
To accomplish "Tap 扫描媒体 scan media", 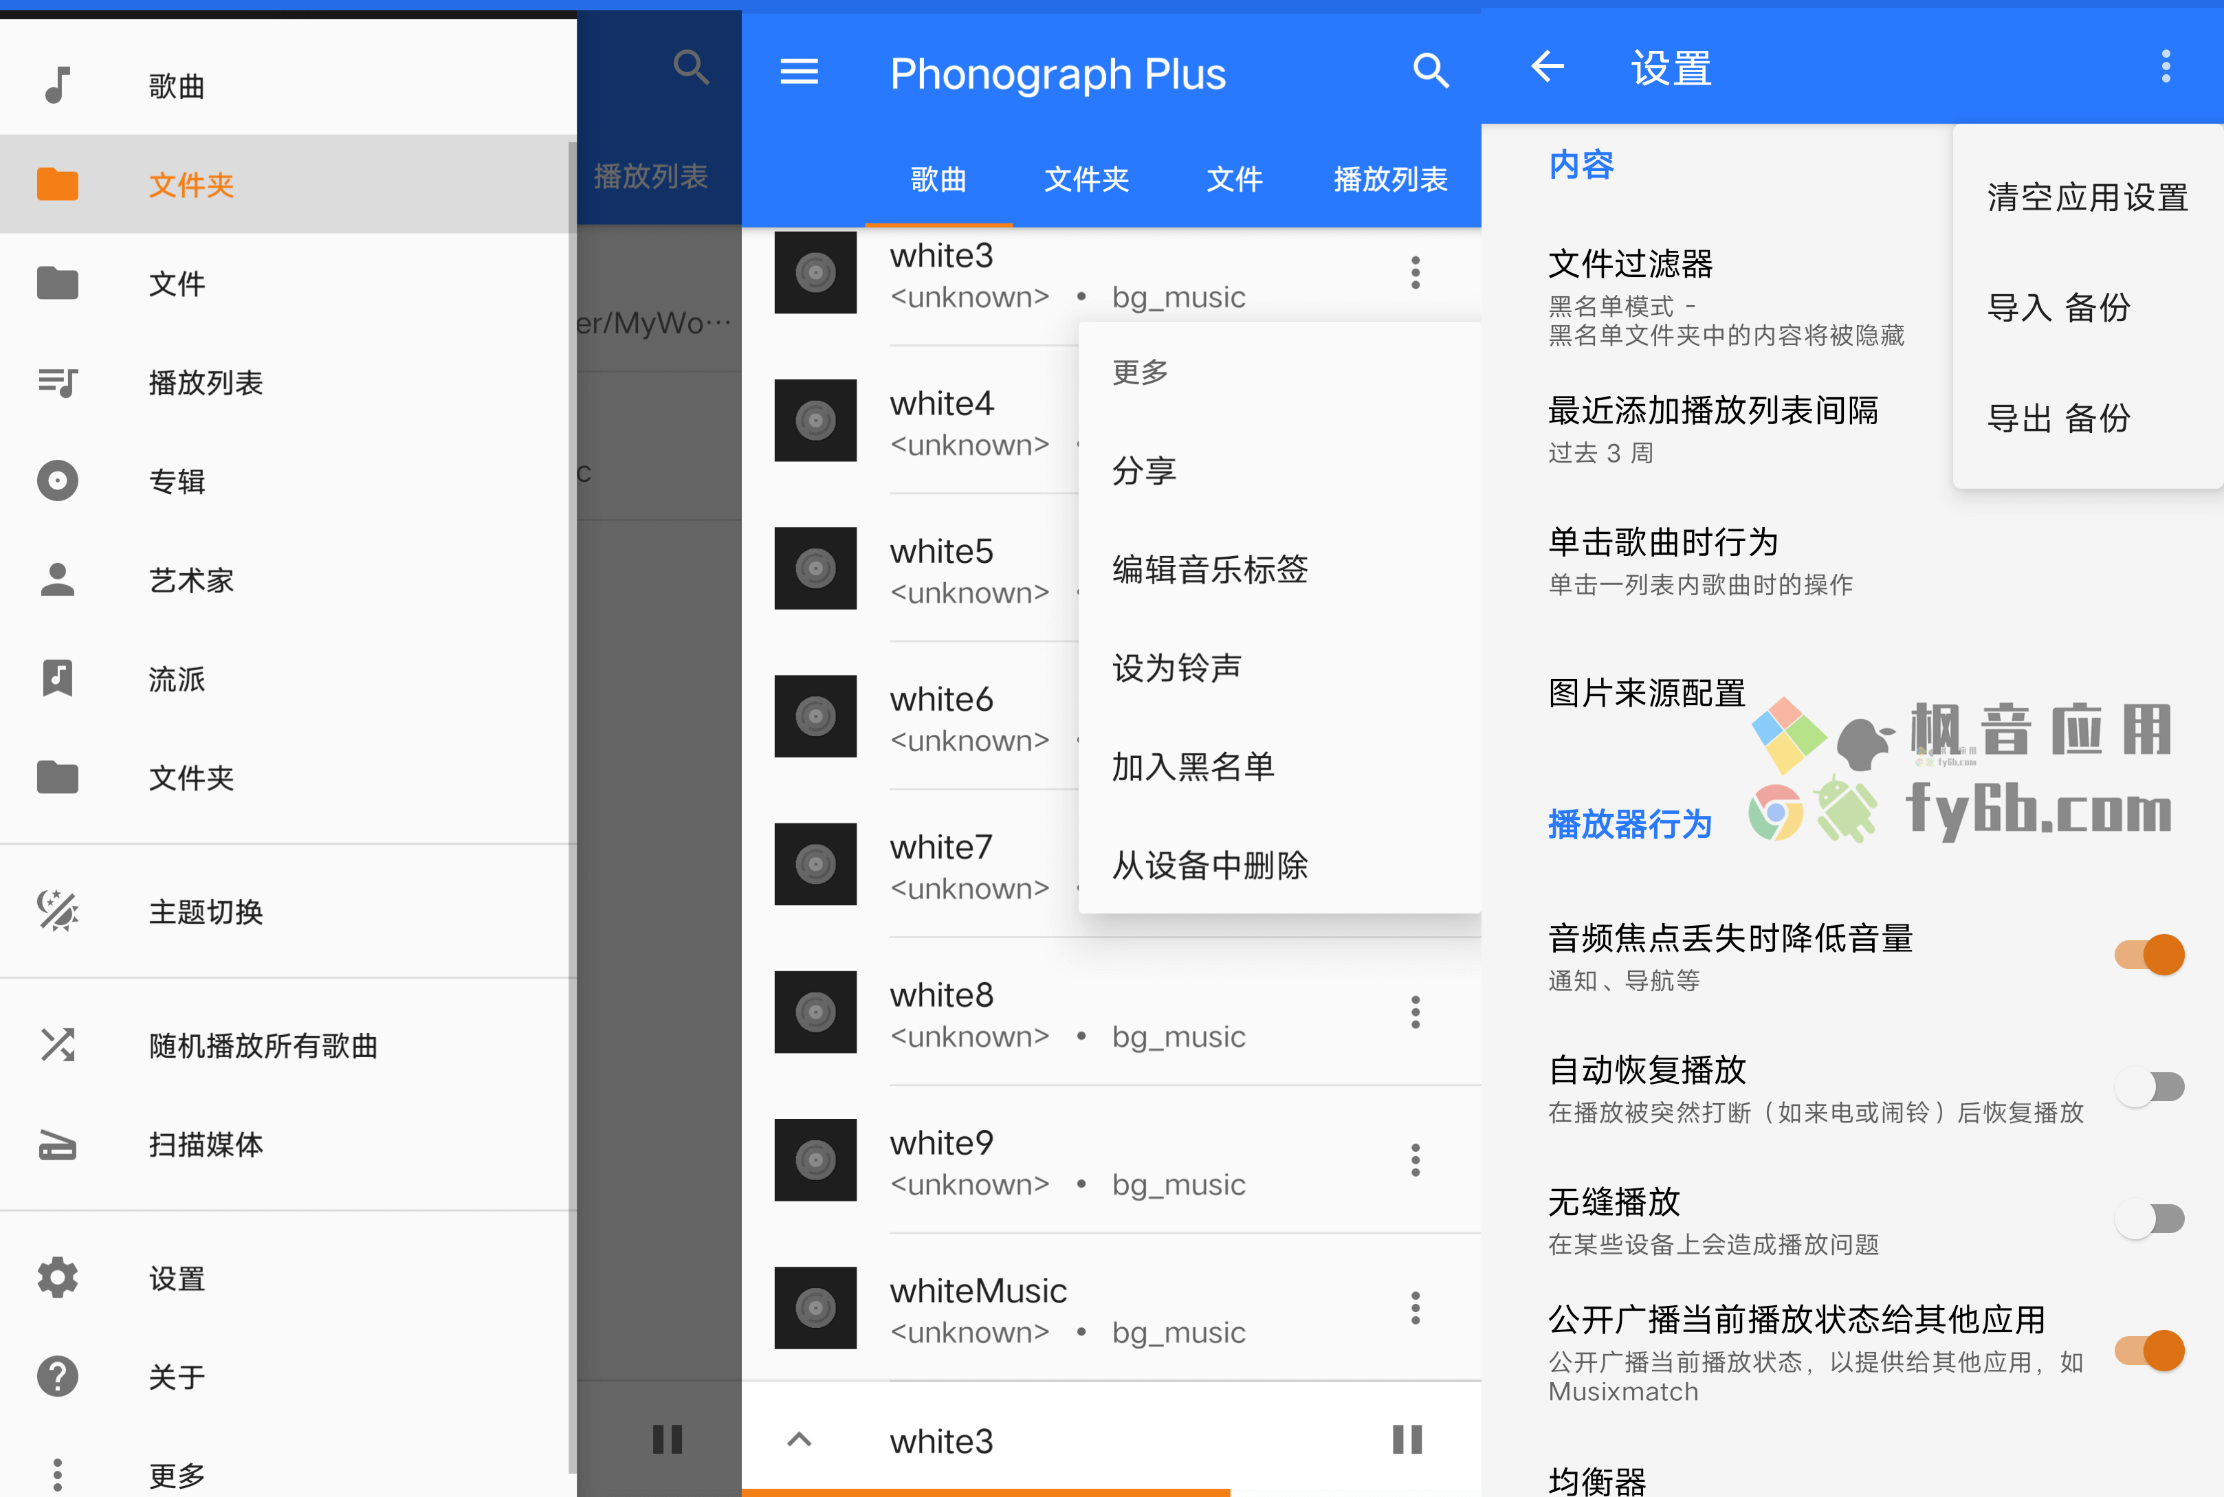I will 287,1144.
